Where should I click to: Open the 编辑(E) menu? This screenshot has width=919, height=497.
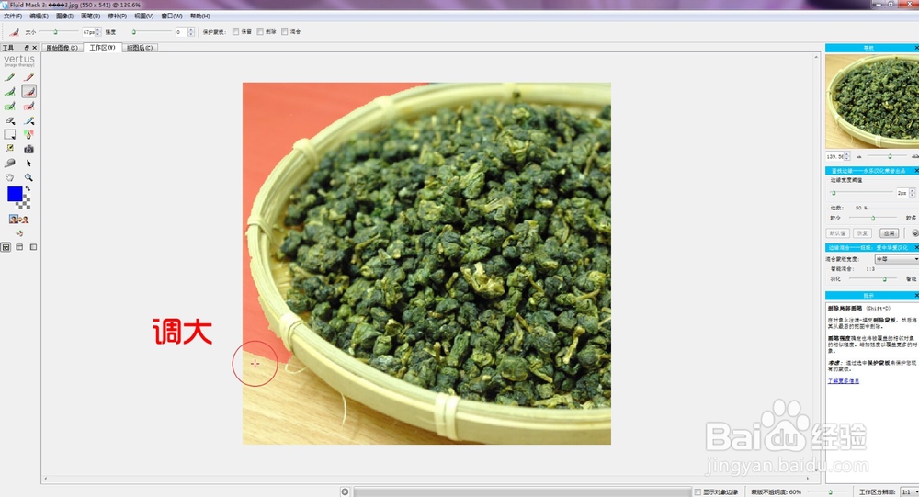pyautogui.click(x=40, y=16)
